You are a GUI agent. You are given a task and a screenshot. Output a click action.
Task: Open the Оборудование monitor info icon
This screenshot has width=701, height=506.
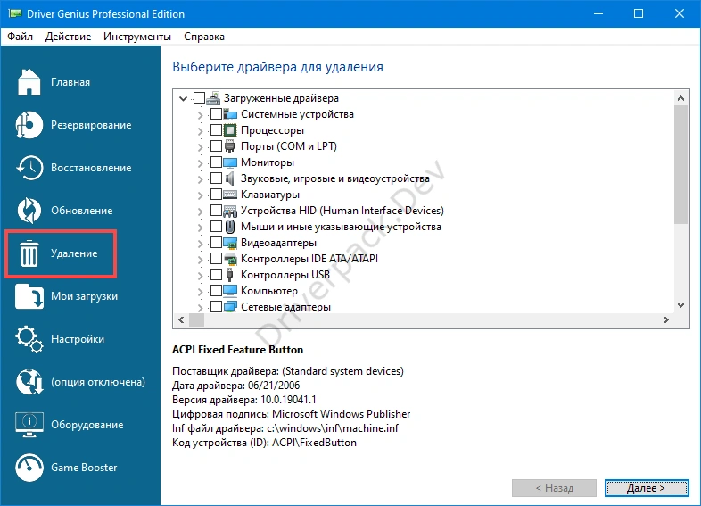coord(29,425)
